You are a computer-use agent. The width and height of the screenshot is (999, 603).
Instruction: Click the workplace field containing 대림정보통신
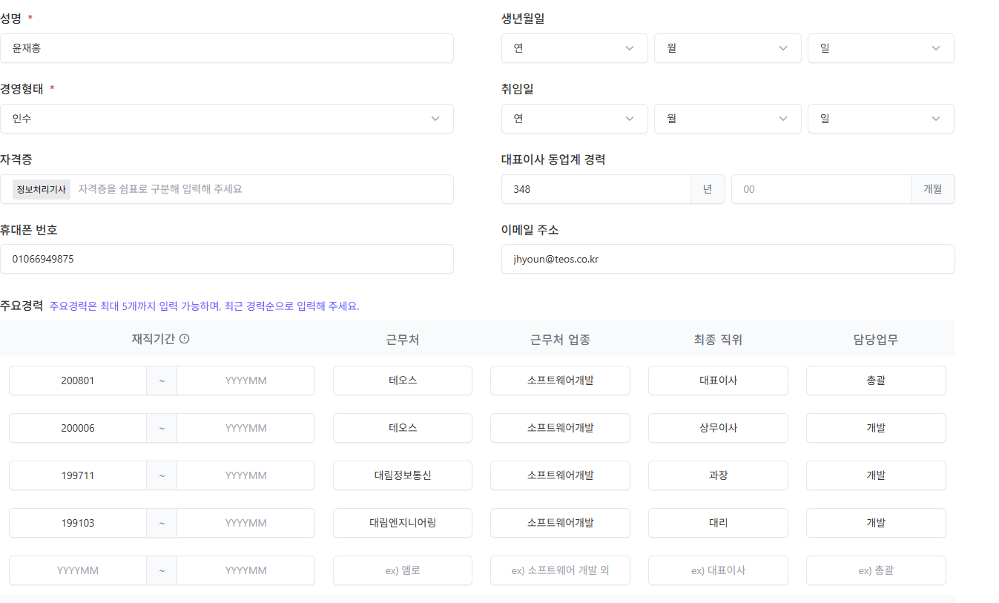pyautogui.click(x=402, y=475)
